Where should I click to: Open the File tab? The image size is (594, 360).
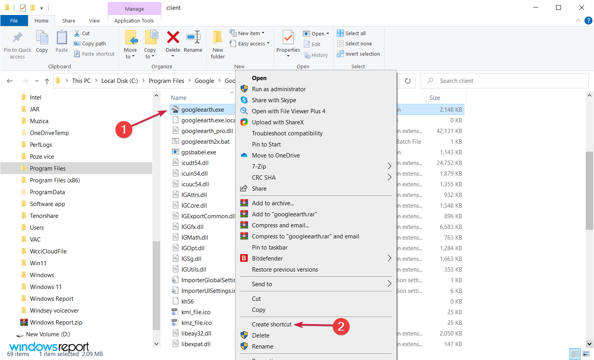tap(14, 21)
